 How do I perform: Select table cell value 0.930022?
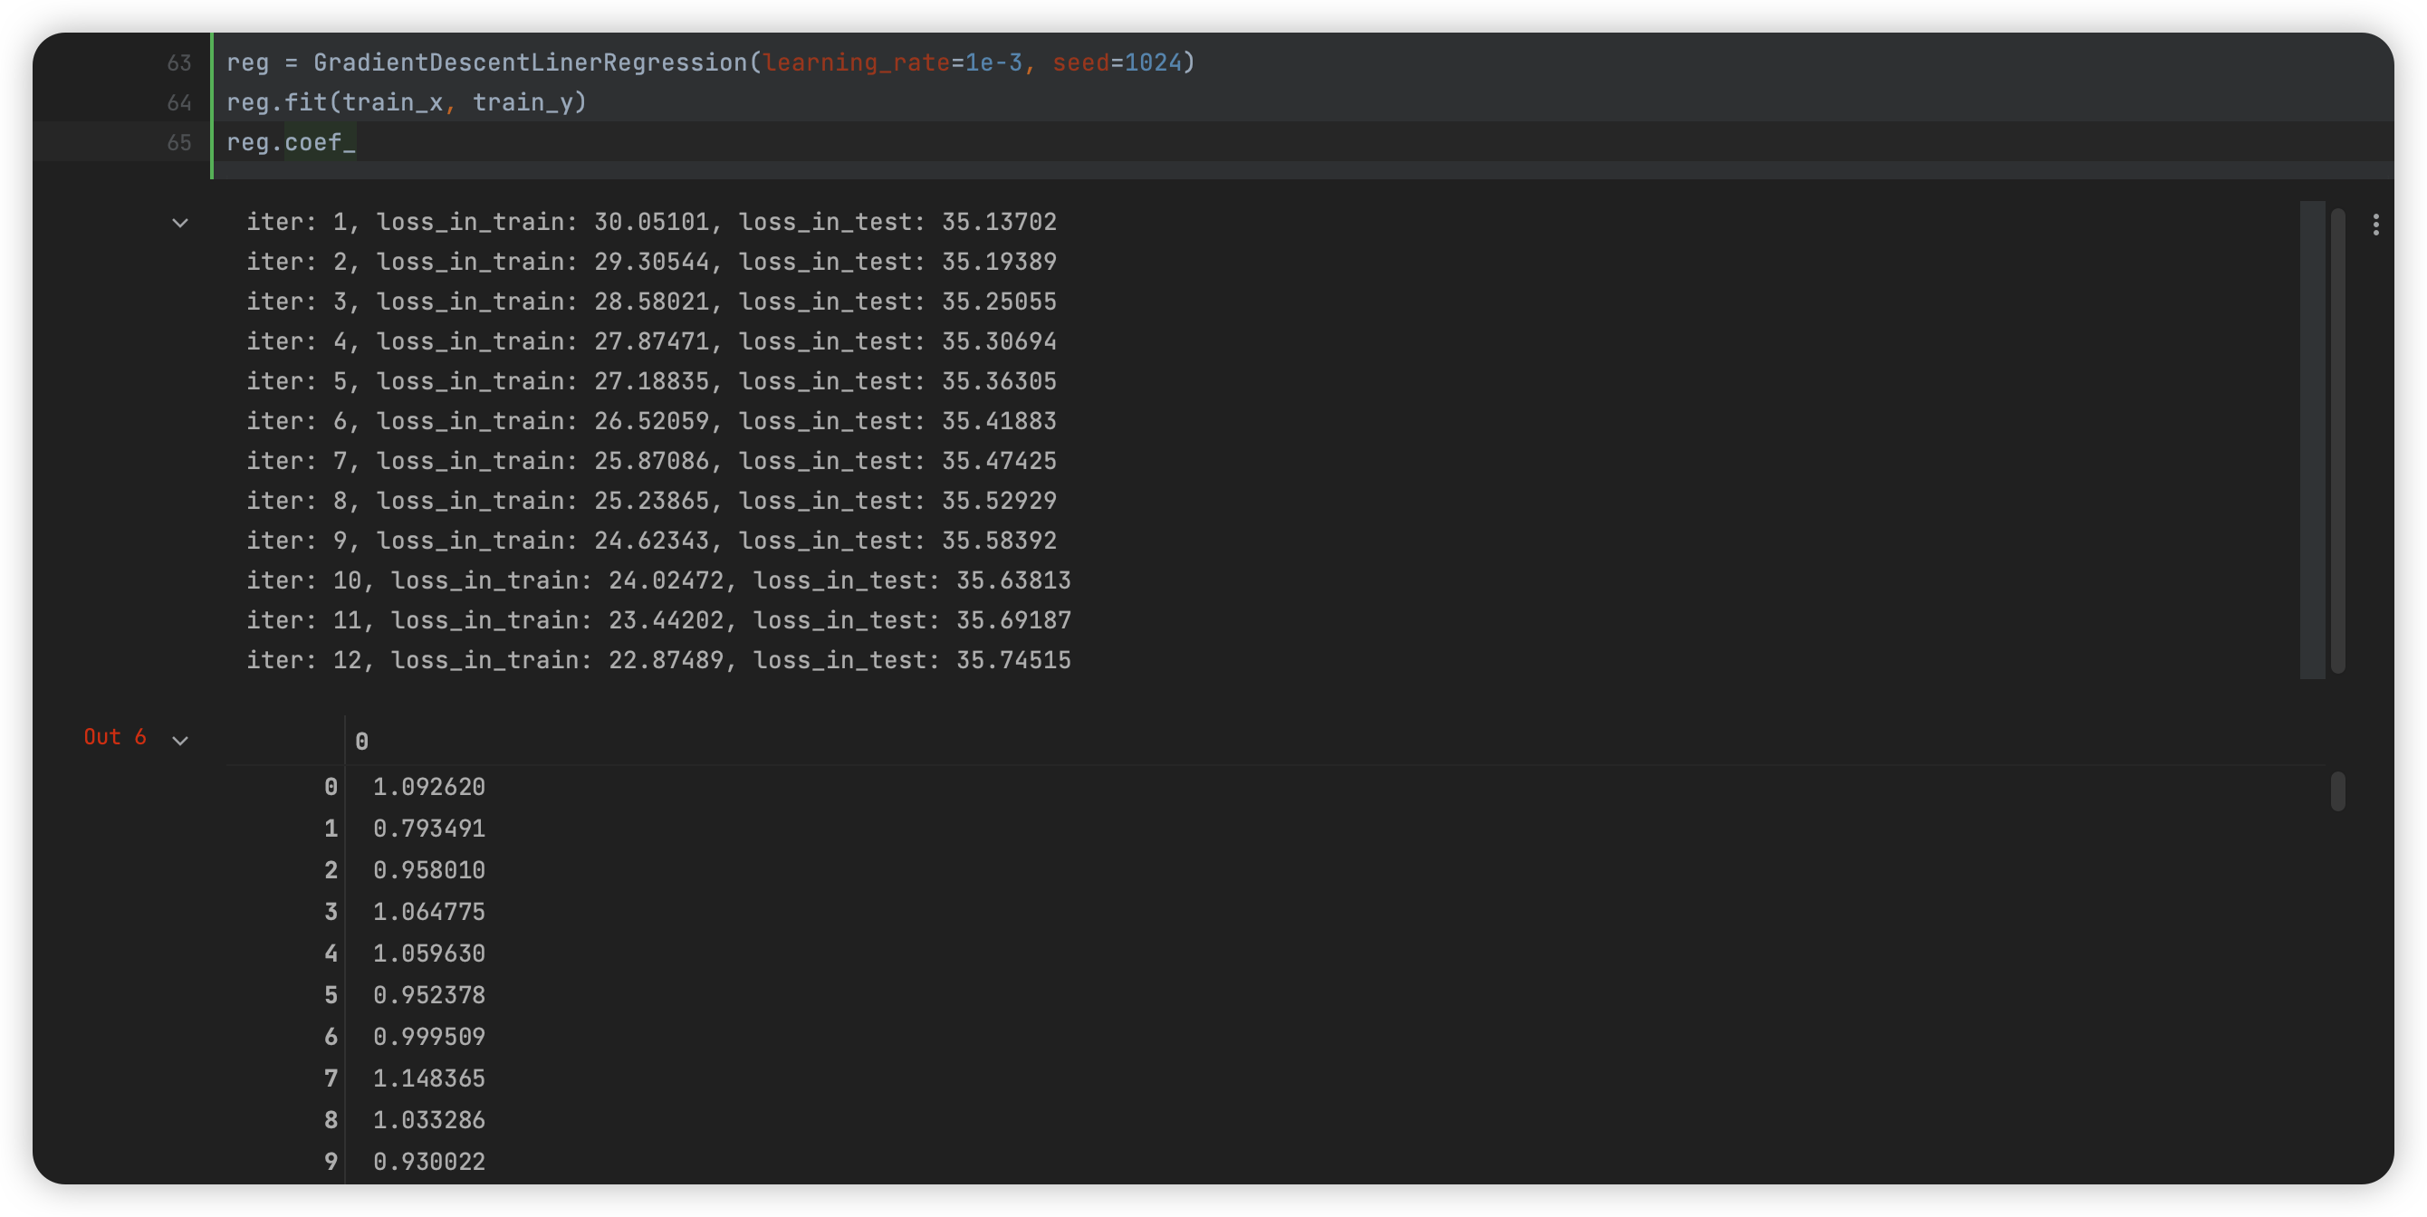(x=428, y=1162)
